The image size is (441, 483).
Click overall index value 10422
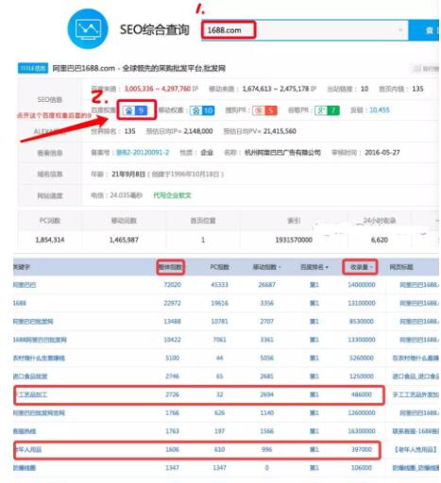click(172, 340)
